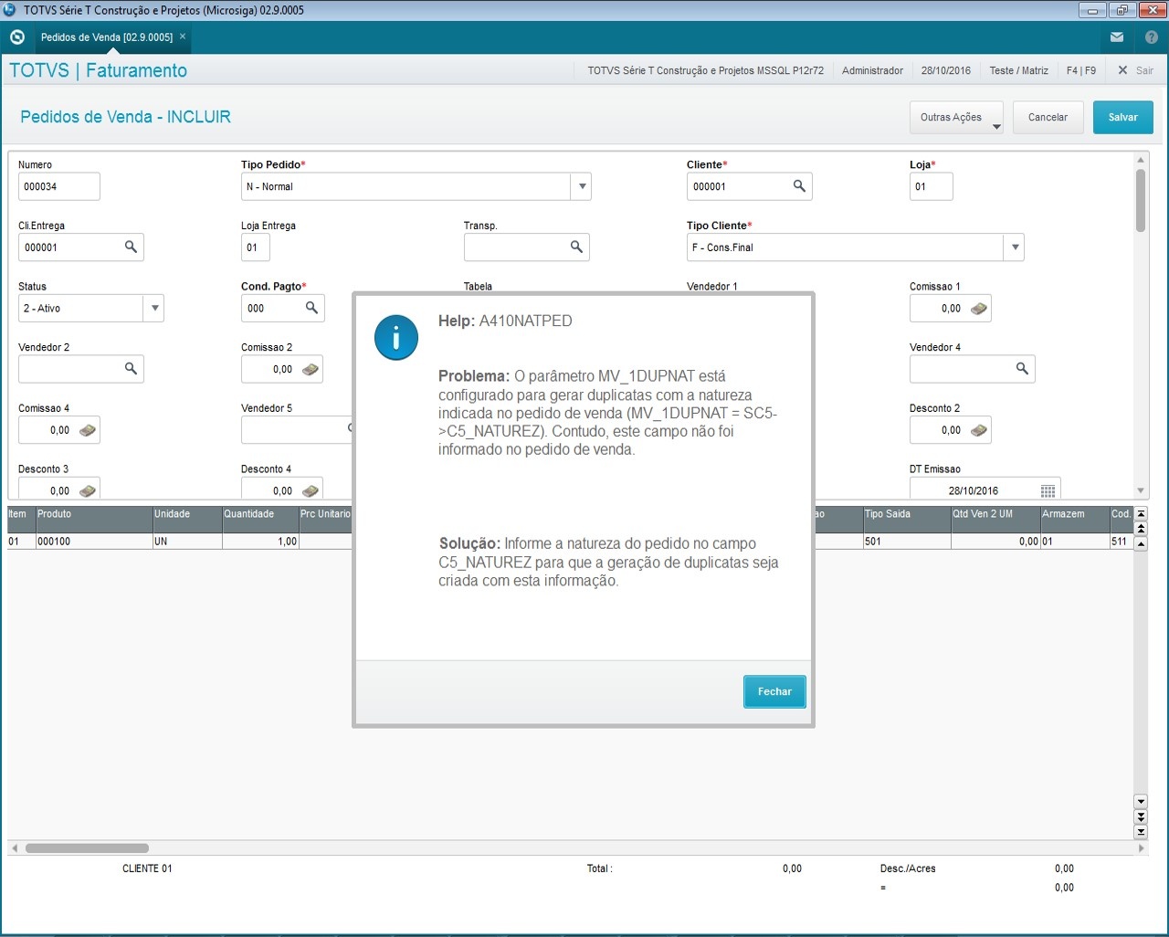The image size is (1169, 937).
Task: Click grid horizontal scrollbar thumb
Action: (x=87, y=848)
